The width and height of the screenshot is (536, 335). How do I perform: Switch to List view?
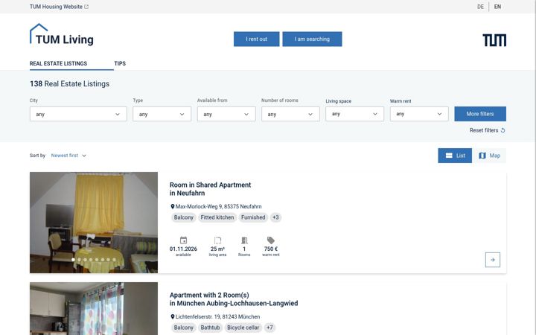coord(455,156)
